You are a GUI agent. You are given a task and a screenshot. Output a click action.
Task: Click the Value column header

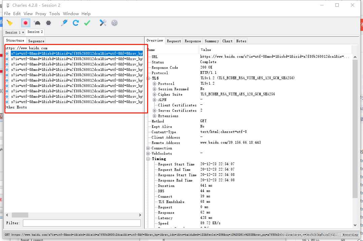coord(275,50)
